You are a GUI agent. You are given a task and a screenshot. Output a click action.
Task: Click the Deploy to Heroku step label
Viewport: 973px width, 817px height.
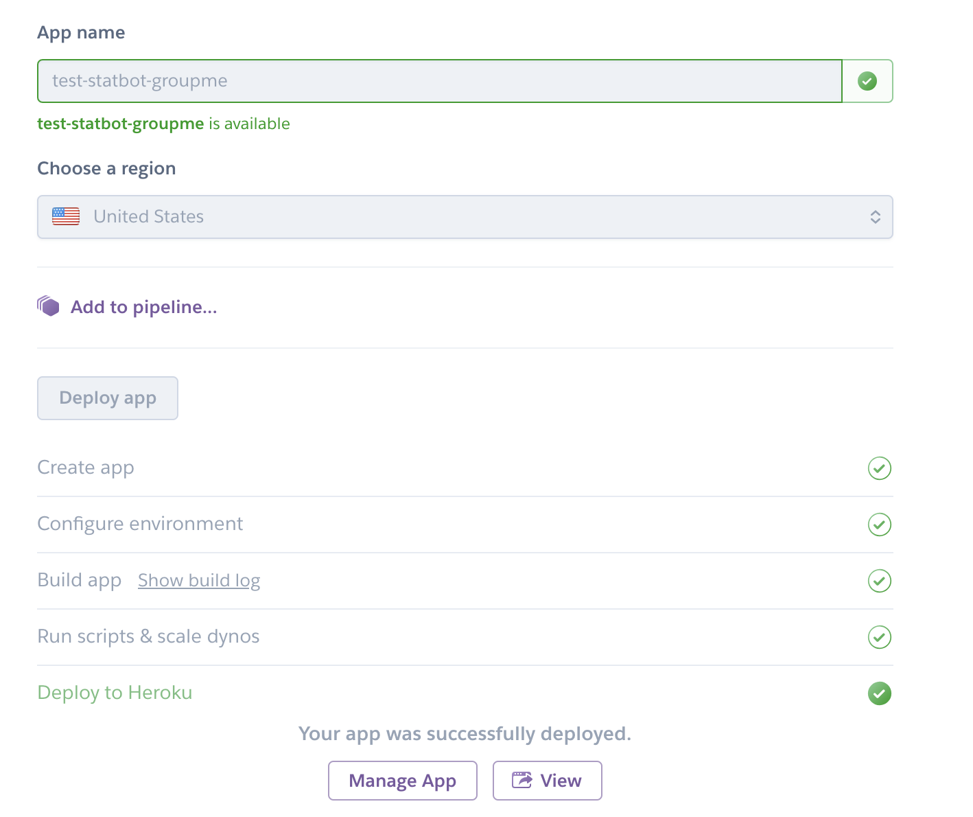click(x=115, y=693)
